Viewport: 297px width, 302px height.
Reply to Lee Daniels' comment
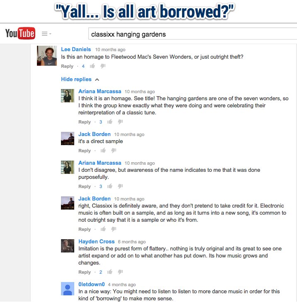click(67, 66)
